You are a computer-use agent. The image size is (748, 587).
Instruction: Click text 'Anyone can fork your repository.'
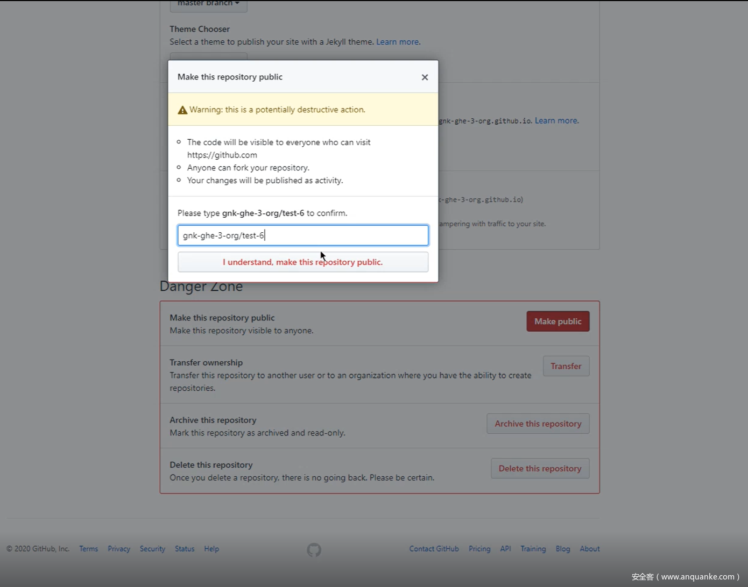[x=248, y=168]
